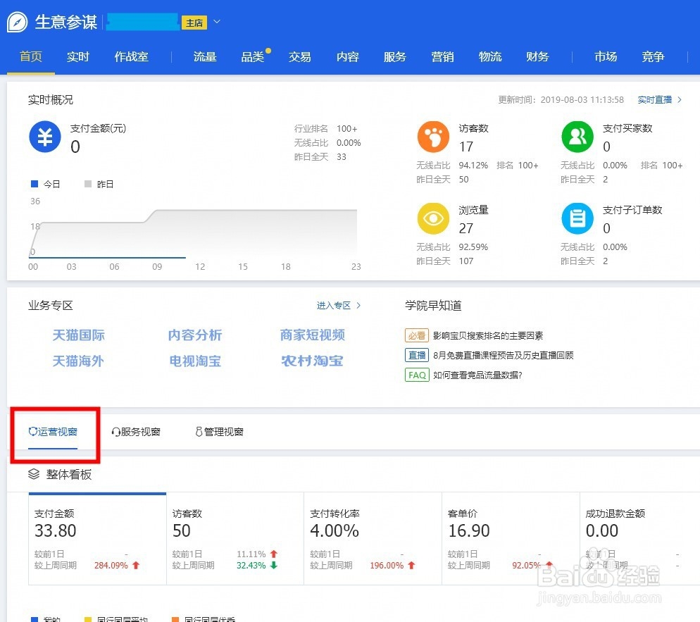
Task: Go to the 物流 tab
Action: click(x=490, y=57)
